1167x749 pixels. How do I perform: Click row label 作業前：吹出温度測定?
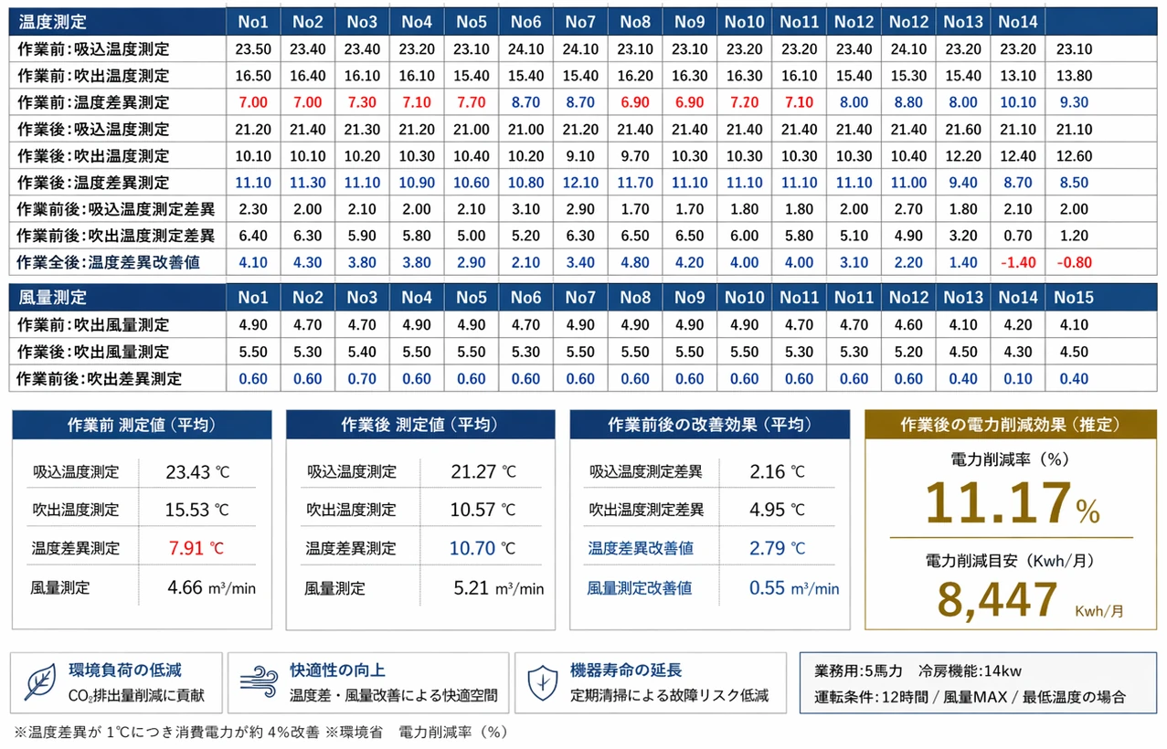pos(94,76)
